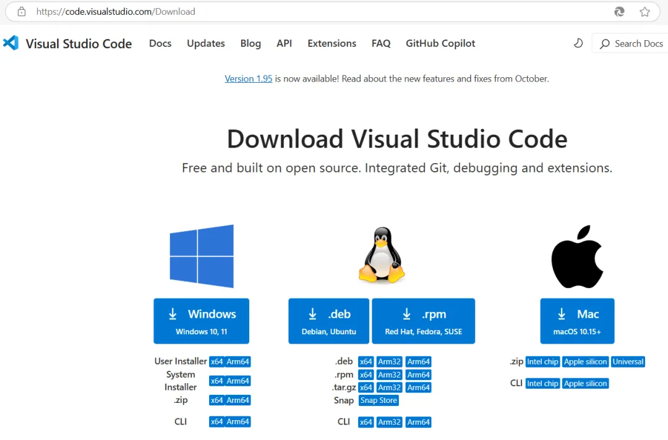
Task: Click the 'User Installer' label text
Action: pyautogui.click(x=181, y=362)
